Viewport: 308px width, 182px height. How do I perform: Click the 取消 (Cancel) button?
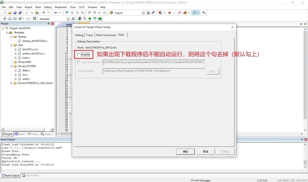[206, 152]
